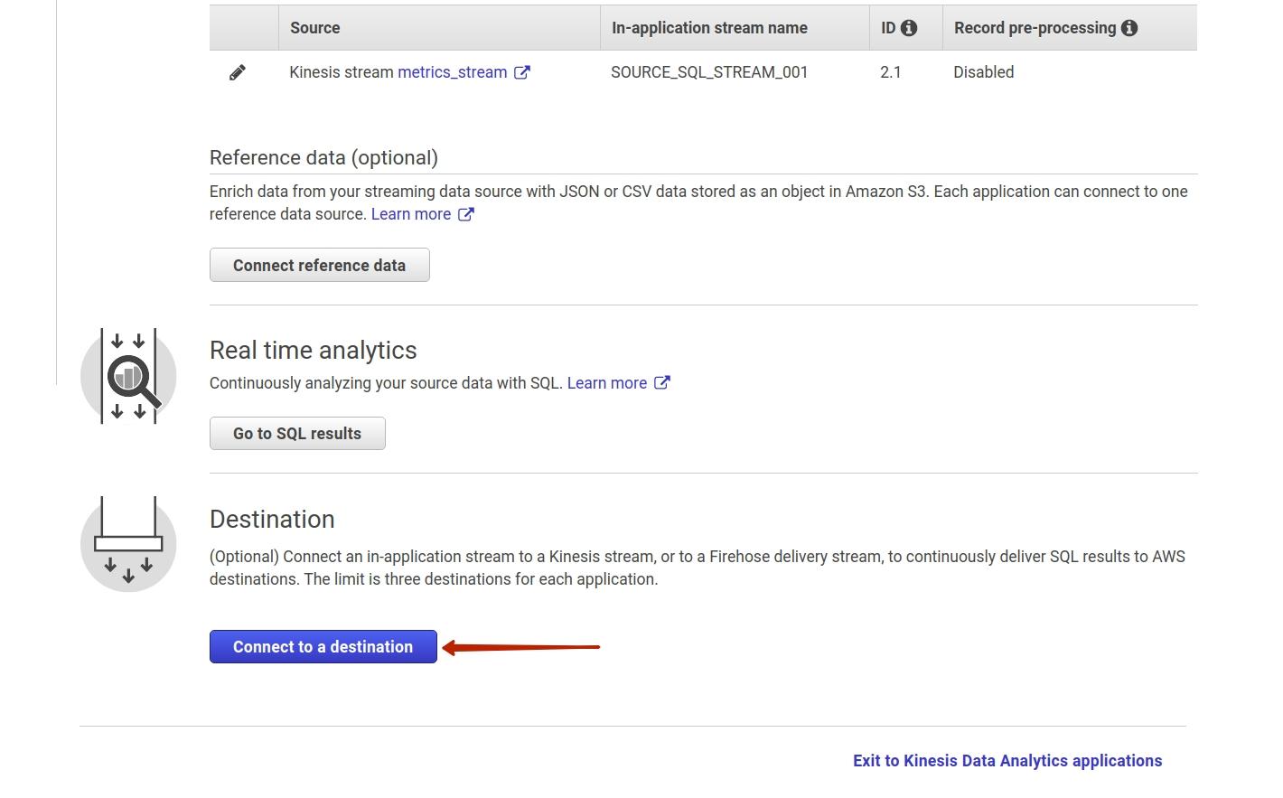The width and height of the screenshot is (1283, 798).
Task: Click the In-application stream name header
Action: click(709, 27)
